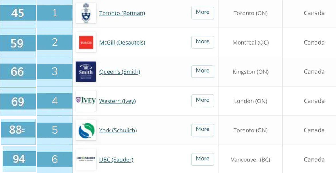Go to the Western (Ivey) link
This screenshot has width=336, height=173.
tap(117, 101)
